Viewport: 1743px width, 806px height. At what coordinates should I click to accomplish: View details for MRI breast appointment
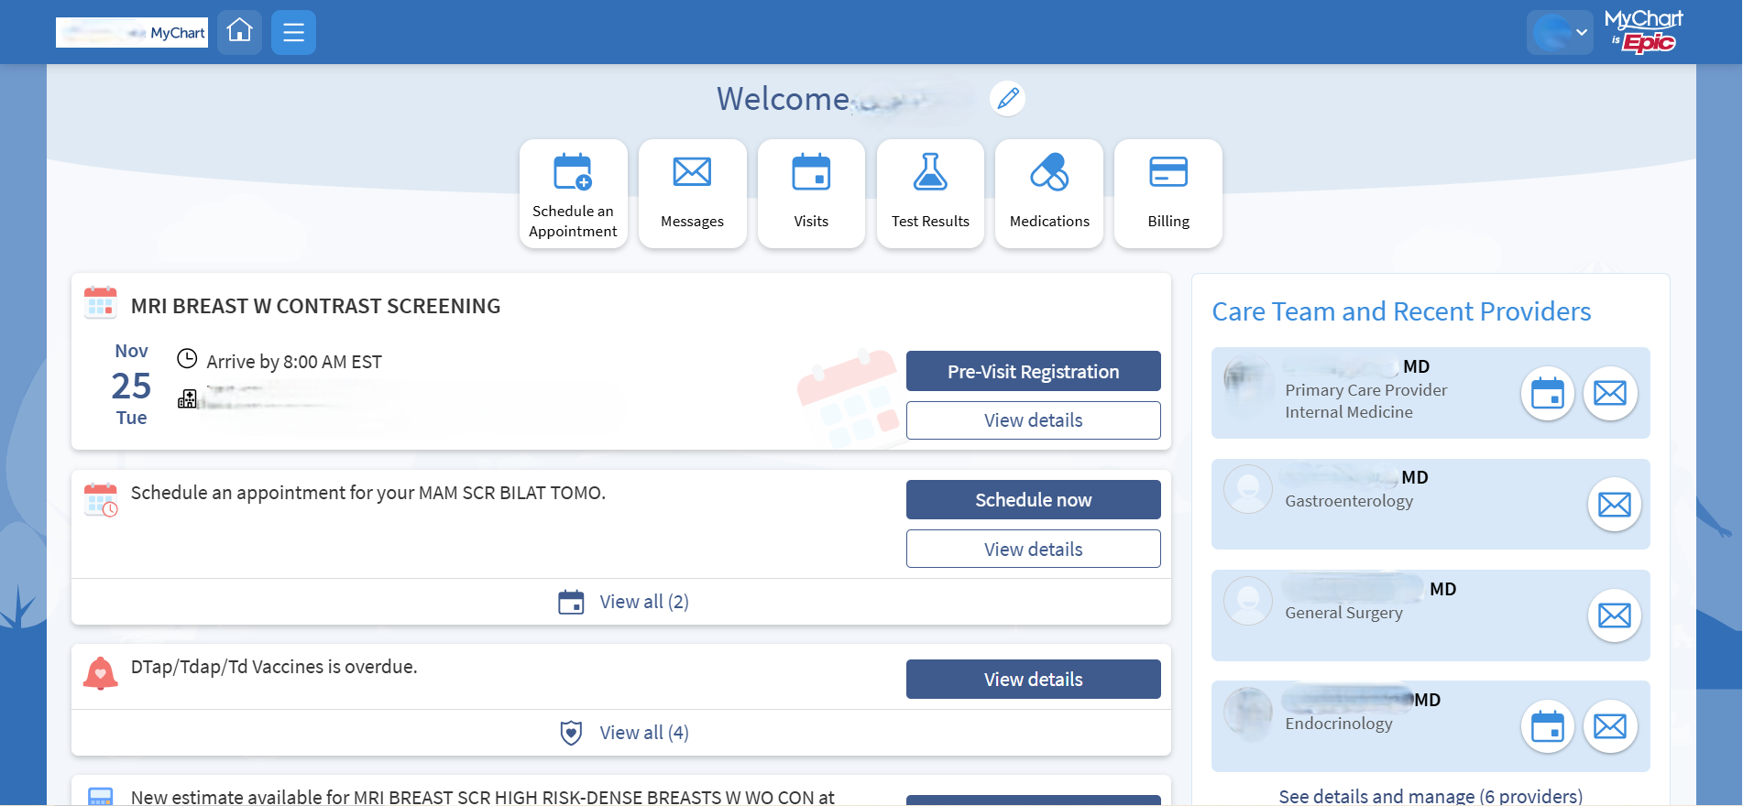(x=1033, y=420)
